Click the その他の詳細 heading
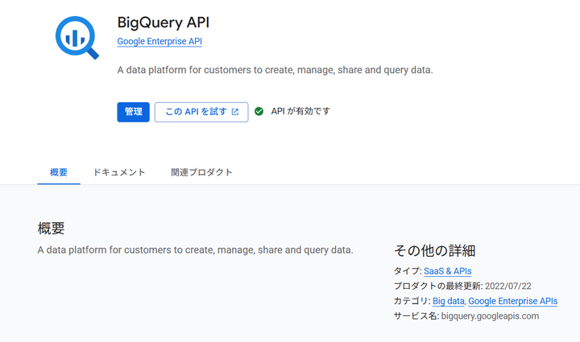Screen dimensions: 580x342 point(434,250)
